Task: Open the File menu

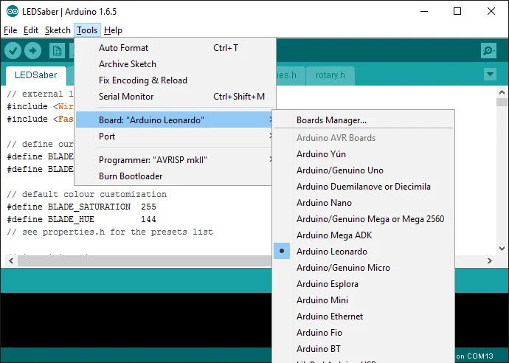Action: tap(10, 30)
